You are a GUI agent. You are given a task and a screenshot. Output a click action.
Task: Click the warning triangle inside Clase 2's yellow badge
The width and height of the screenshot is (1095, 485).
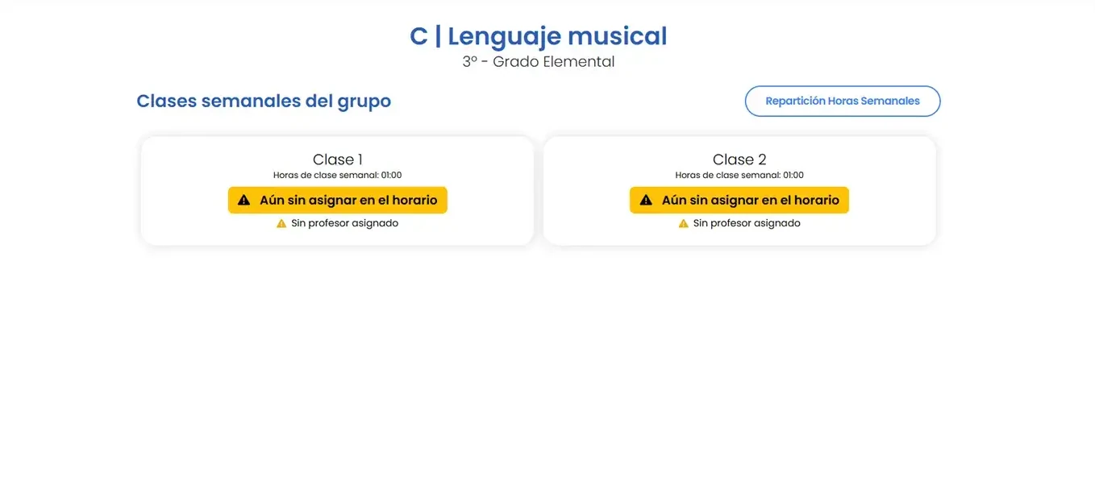point(645,199)
